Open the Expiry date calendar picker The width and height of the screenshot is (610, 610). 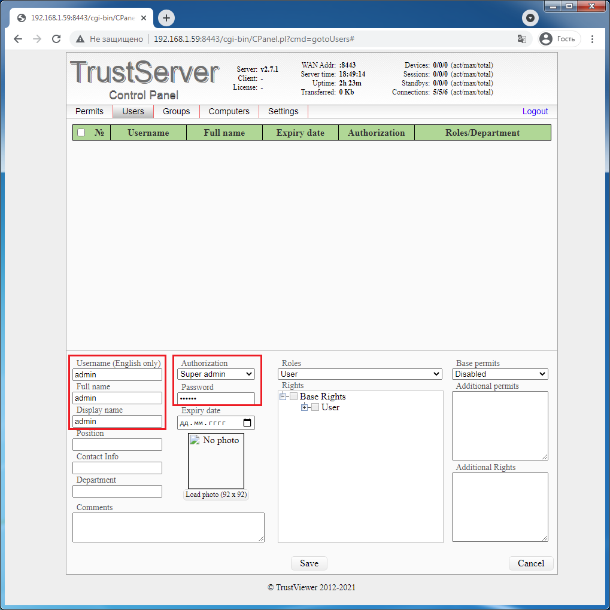[247, 423]
